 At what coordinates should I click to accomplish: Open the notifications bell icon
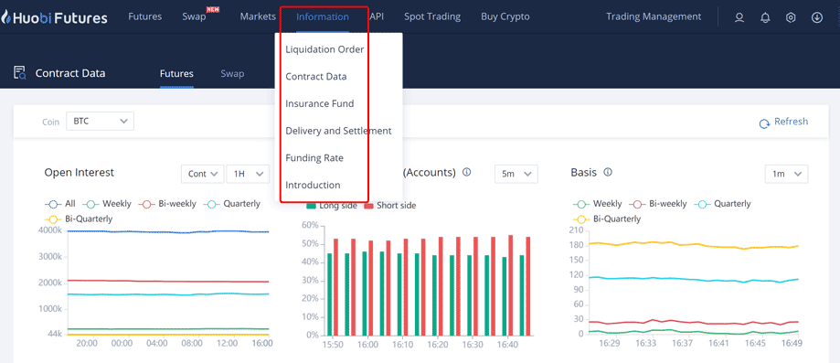click(x=766, y=17)
